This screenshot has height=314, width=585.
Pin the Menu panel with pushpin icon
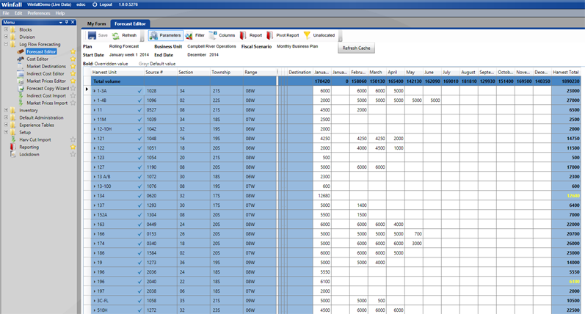[67, 22]
